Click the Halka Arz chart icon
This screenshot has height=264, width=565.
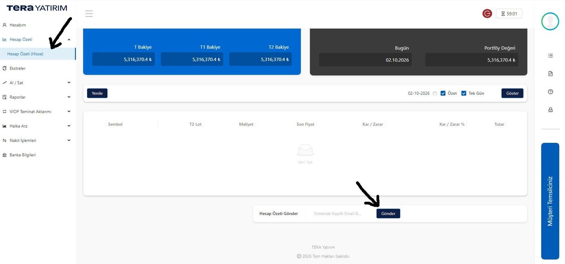pos(5,126)
